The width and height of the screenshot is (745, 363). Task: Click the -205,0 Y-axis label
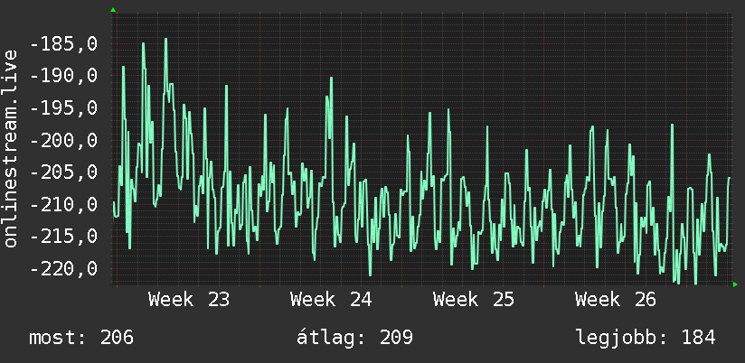[x=63, y=172]
